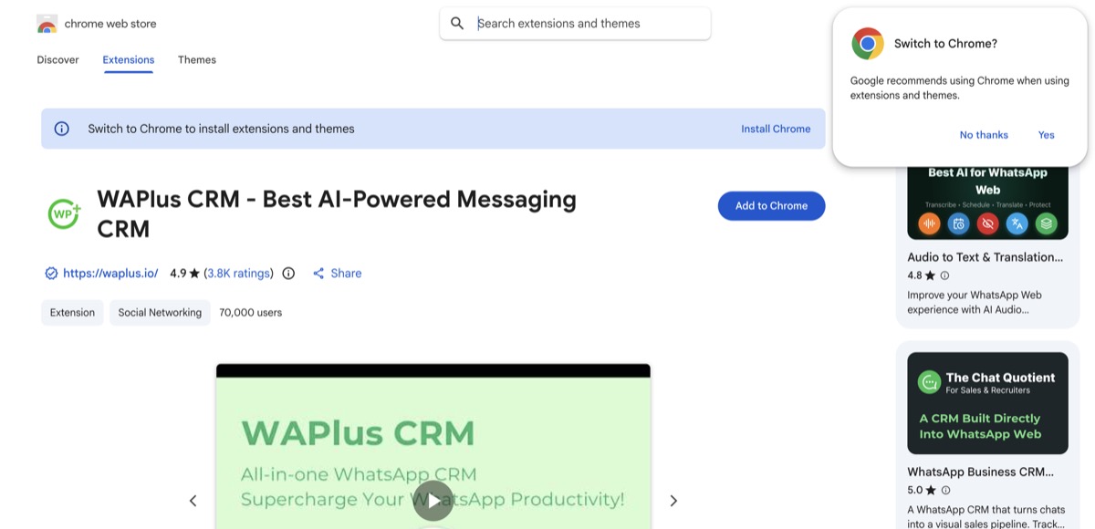This screenshot has height=529, width=1095.
Task: Click the green layers icon in the Audio to Text card
Action: pyautogui.click(x=1046, y=223)
